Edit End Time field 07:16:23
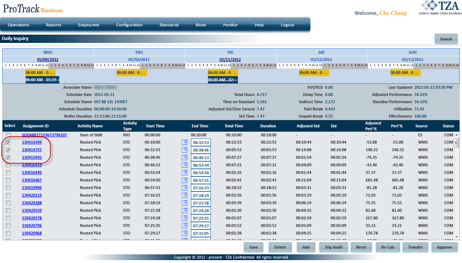The width and height of the screenshot is (462, 263). (201, 188)
